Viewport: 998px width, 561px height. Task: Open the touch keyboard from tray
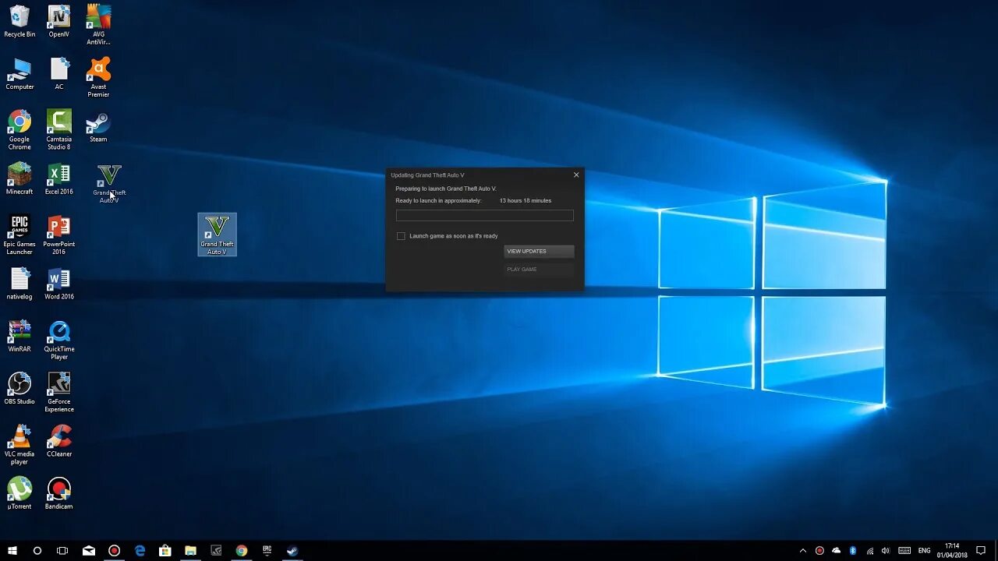[x=904, y=550]
